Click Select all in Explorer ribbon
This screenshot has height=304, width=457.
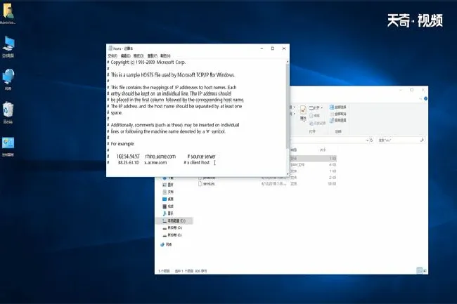tap(338, 107)
